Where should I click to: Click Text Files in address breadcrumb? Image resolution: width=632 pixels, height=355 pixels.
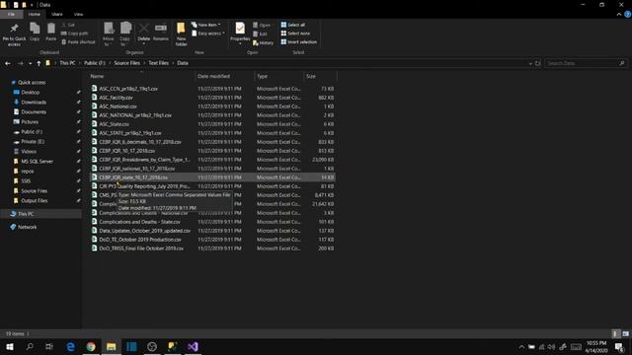(158, 63)
